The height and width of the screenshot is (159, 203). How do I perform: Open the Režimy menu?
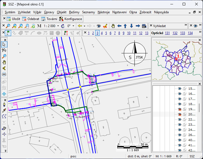tap(74, 12)
